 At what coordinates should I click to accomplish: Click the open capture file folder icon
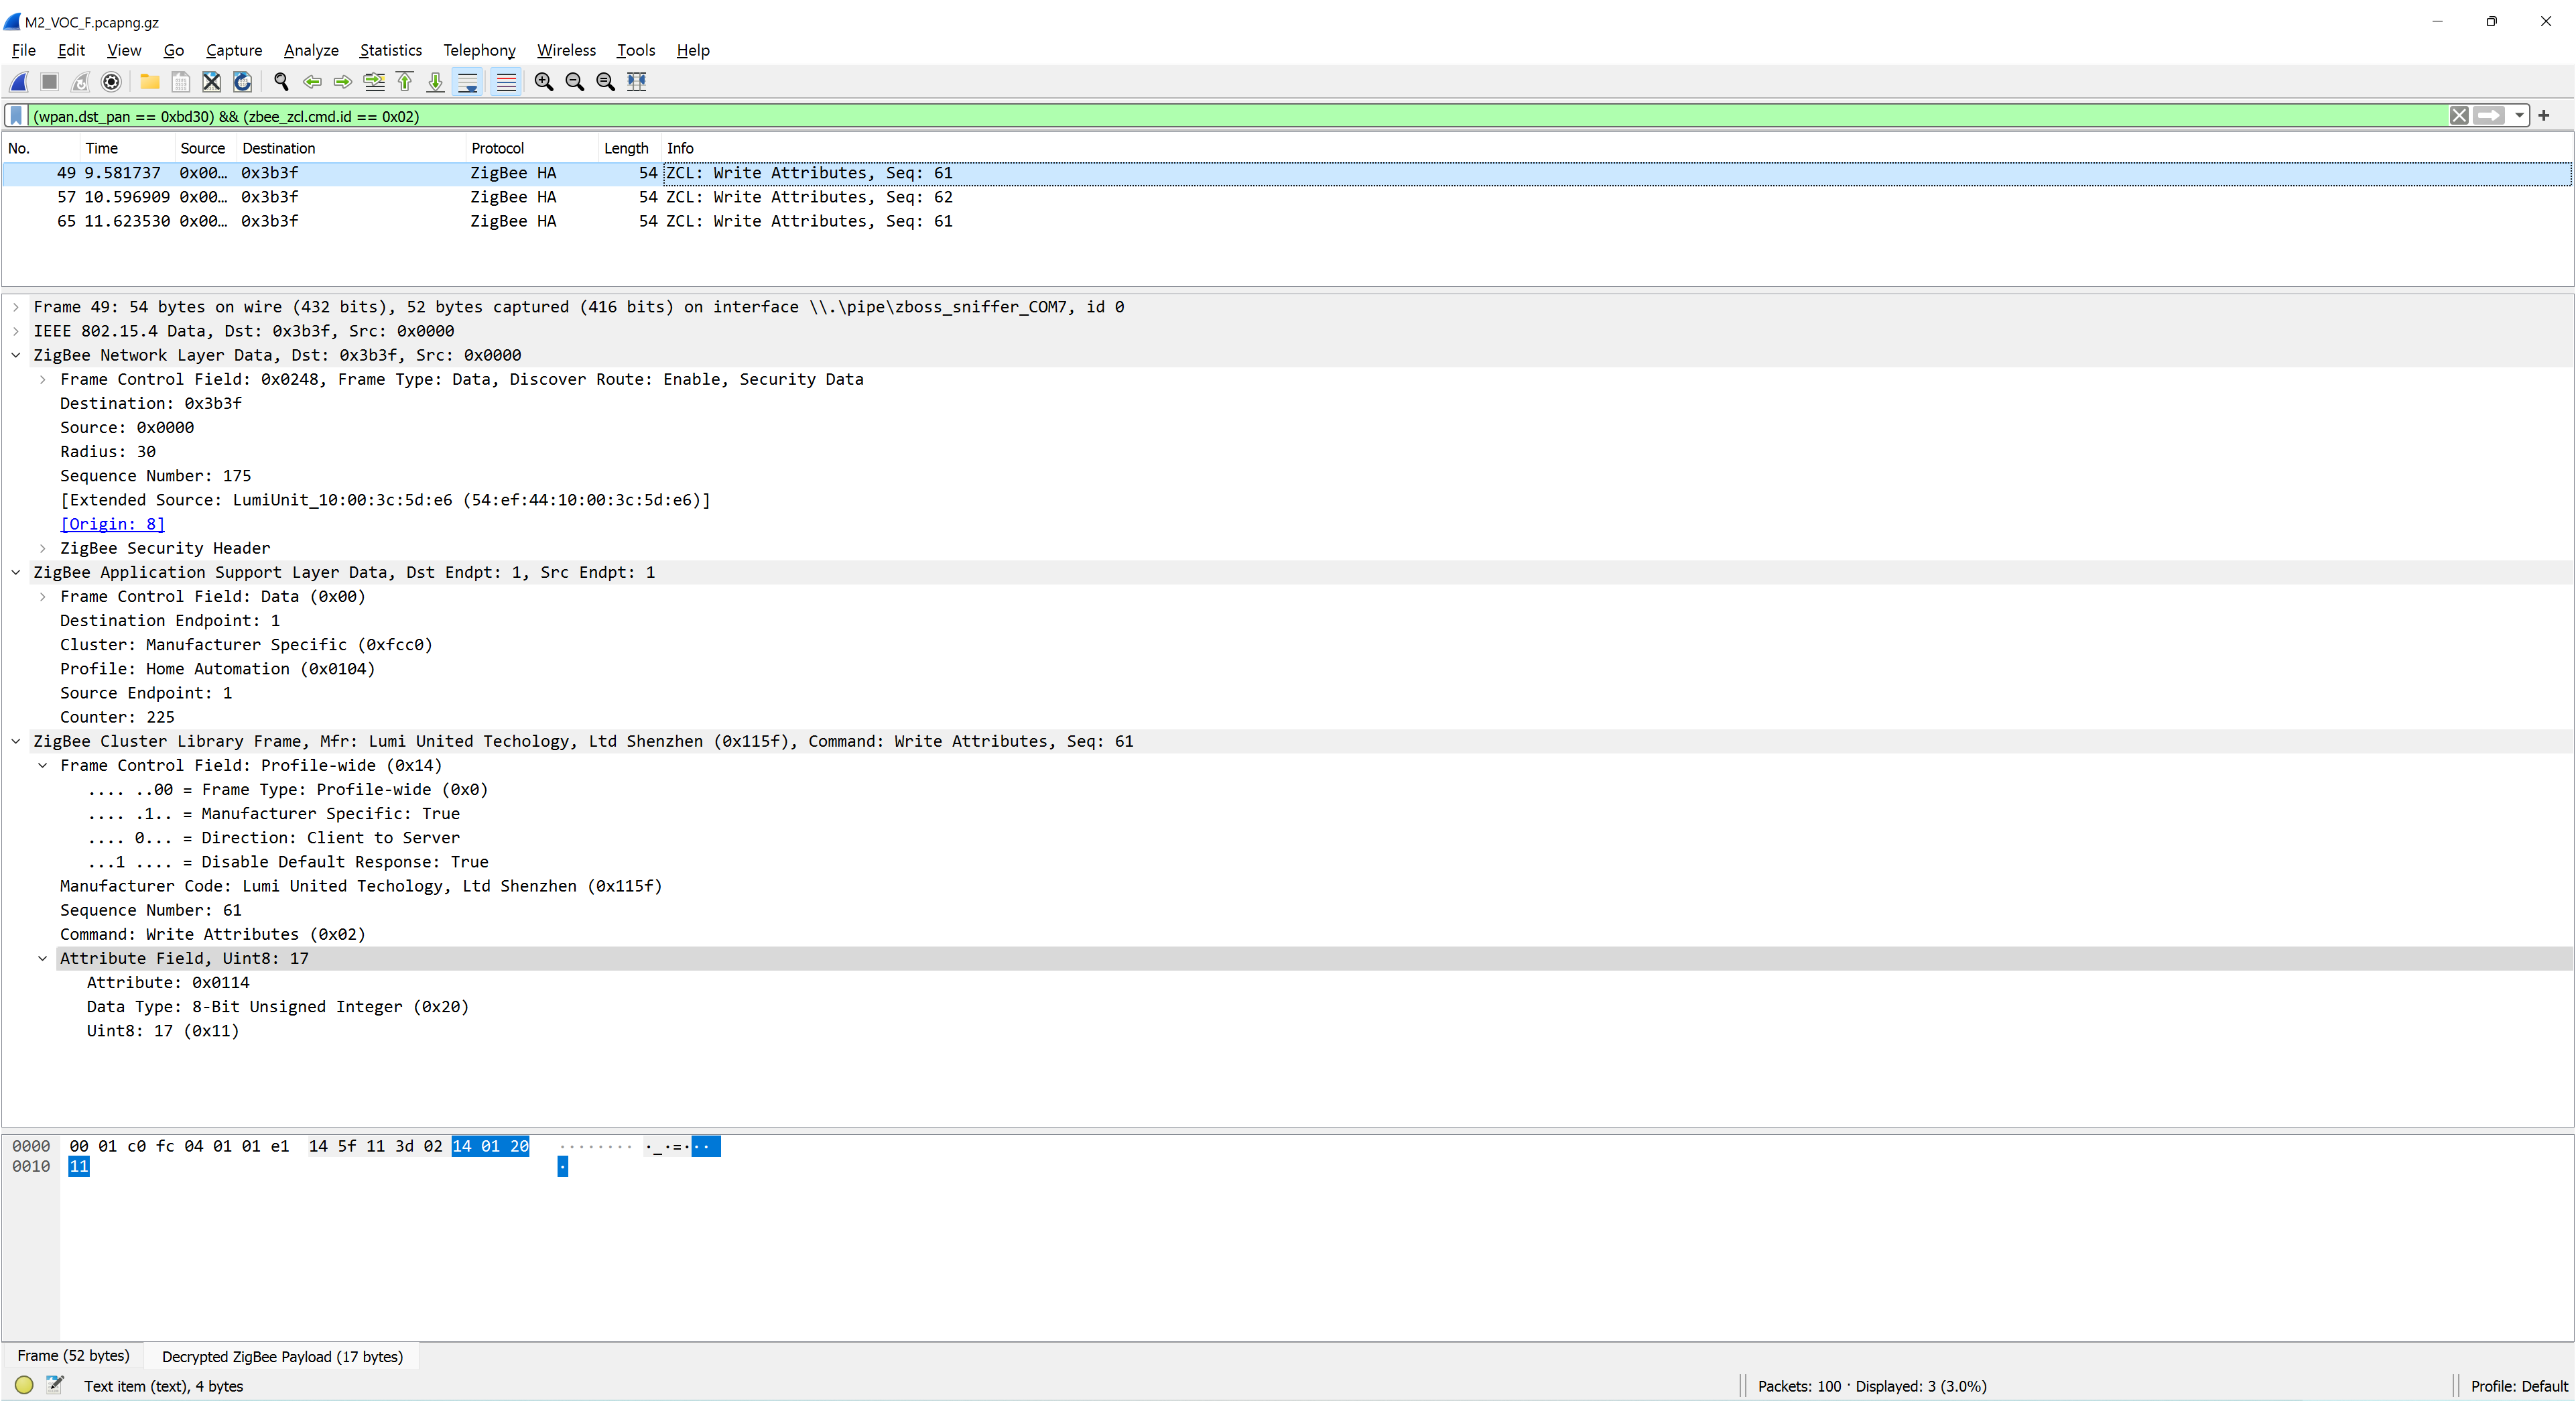click(149, 82)
